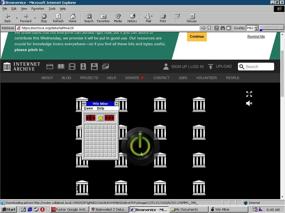285x213 pixels.
Task: Click the Forward toolbar button
Action: point(26,18)
